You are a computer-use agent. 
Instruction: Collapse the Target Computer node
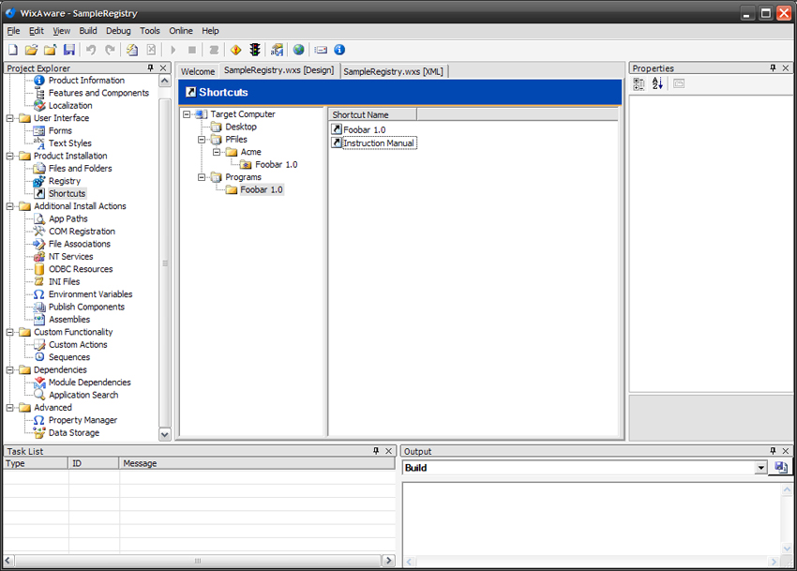click(187, 114)
